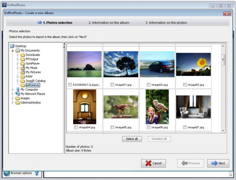Click the My Computer icon

point(18,89)
